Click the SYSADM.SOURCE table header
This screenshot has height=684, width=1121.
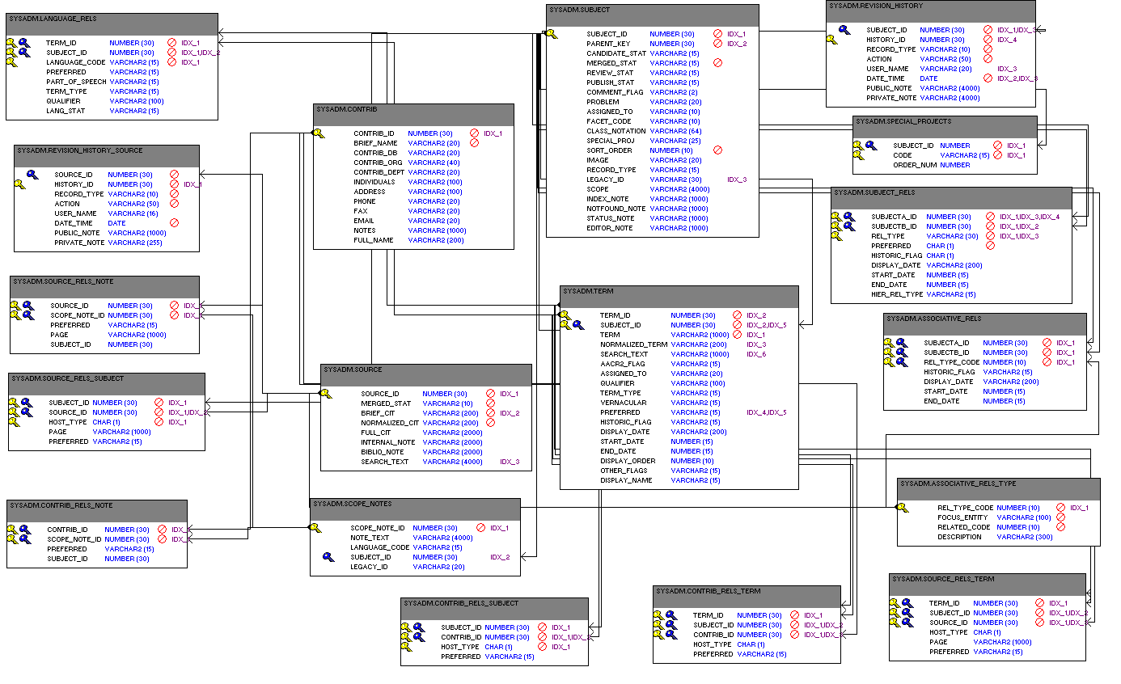pos(426,374)
